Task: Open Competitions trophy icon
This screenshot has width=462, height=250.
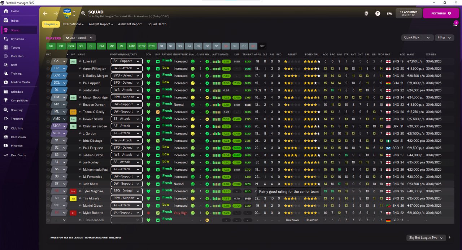Action: 6,101
